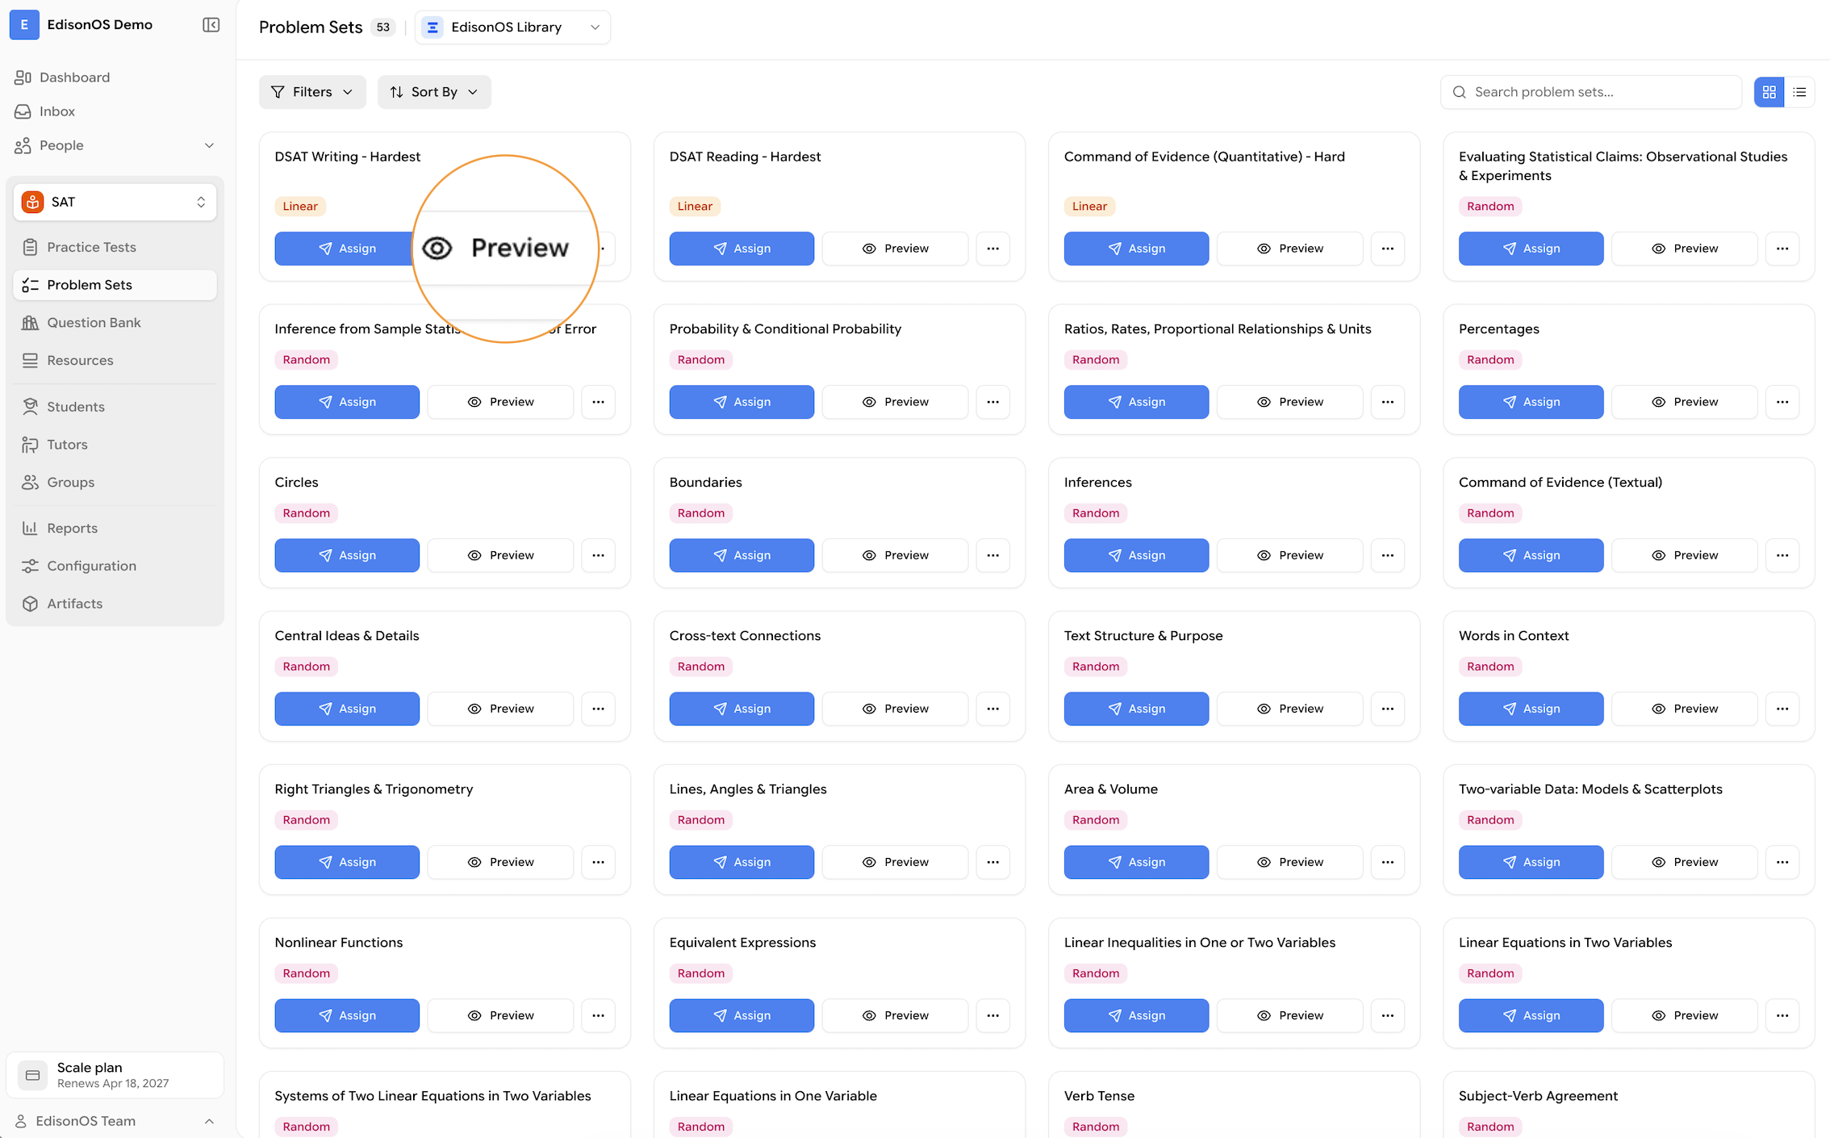Open the Filters dropdown
The width and height of the screenshot is (1830, 1138).
click(312, 92)
